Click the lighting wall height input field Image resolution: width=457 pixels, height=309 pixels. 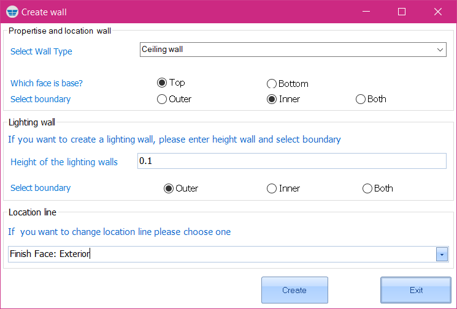pyautogui.click(x=291, y=162)
